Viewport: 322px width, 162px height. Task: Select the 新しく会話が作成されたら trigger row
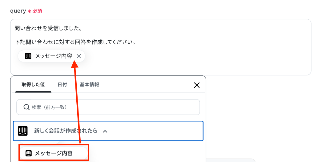108,131
